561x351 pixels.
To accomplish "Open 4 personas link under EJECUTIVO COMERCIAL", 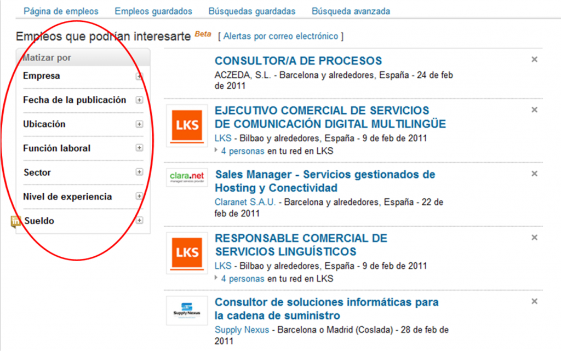I will [243, 151].
